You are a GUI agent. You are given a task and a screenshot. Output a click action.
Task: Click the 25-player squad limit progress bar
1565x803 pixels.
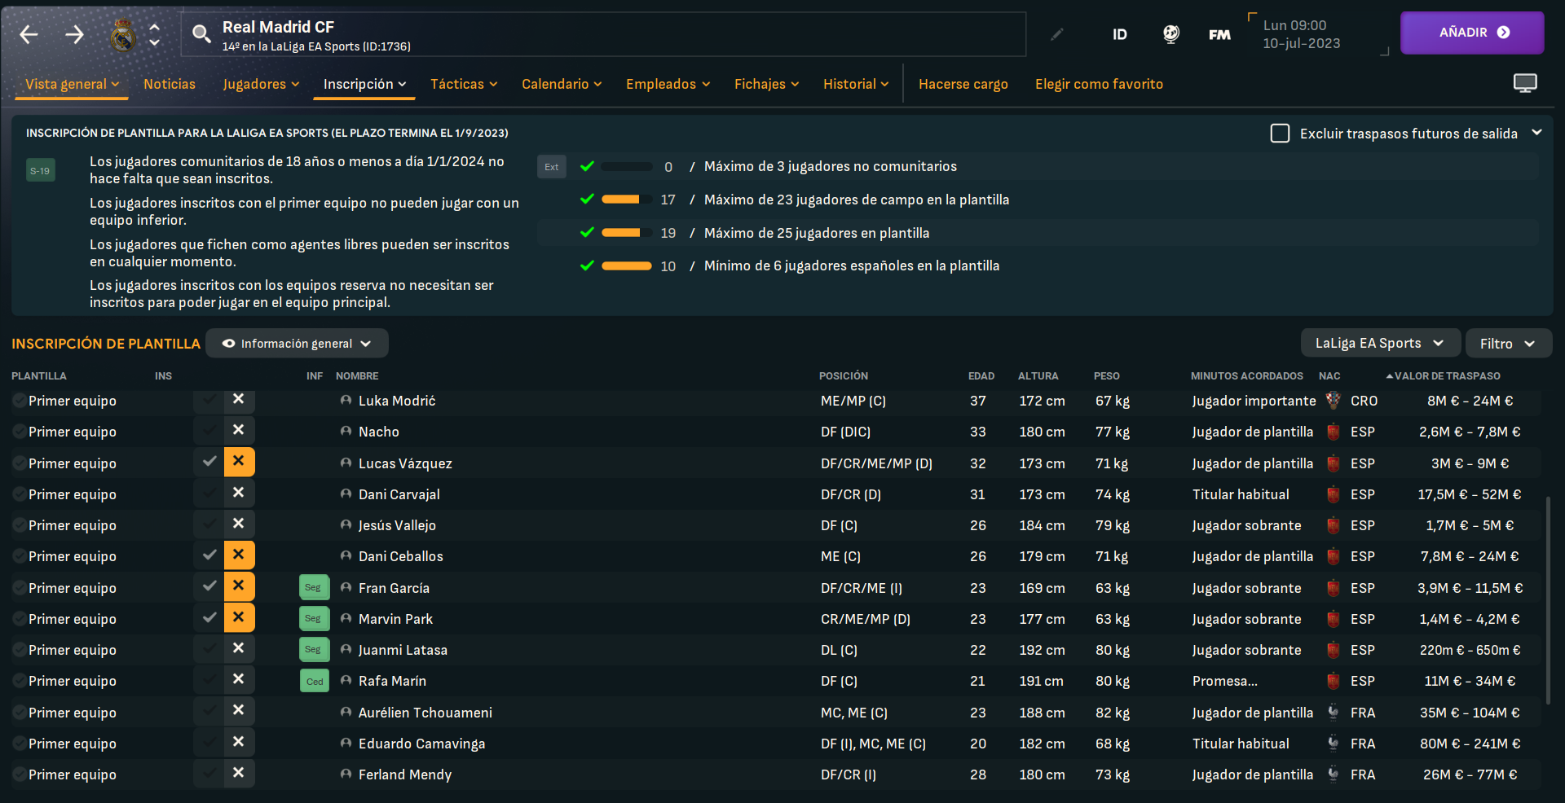tap(626, 233)
